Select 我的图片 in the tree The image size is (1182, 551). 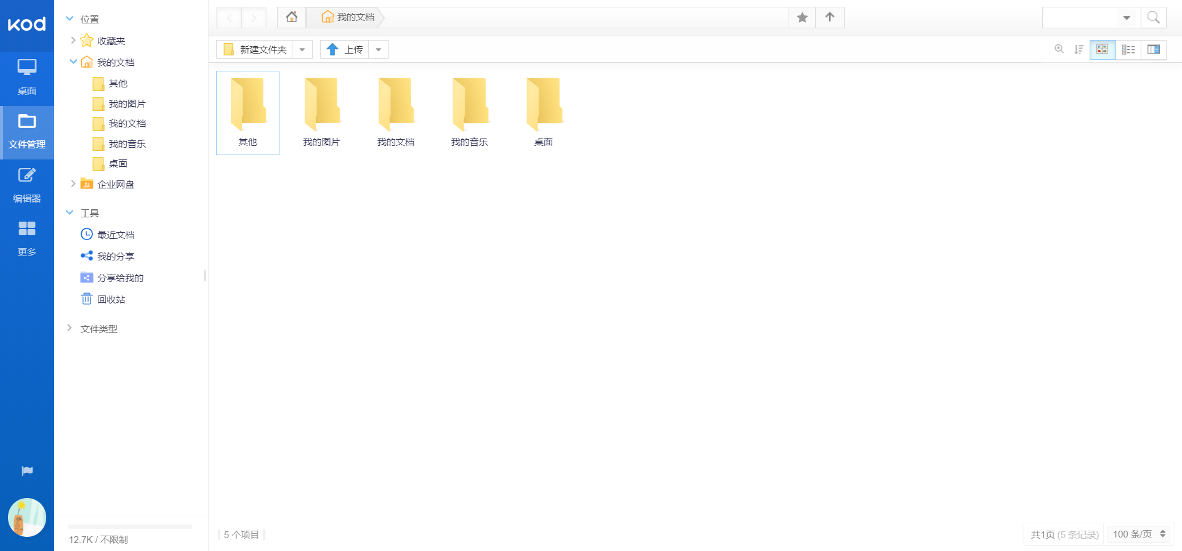click(127, 104)
